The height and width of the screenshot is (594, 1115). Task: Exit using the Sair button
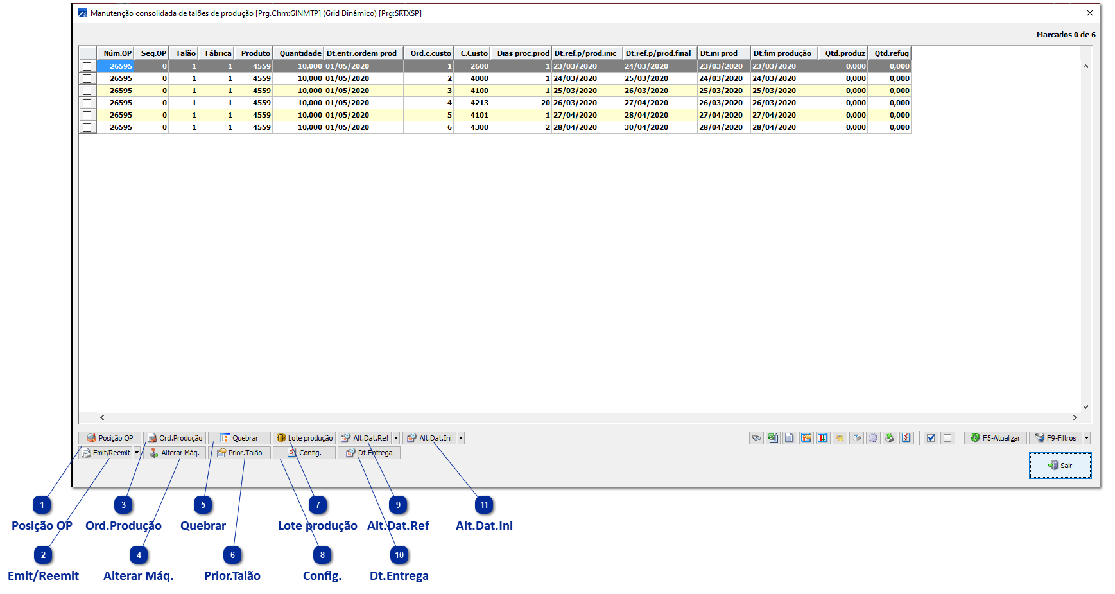point(1060,466)
